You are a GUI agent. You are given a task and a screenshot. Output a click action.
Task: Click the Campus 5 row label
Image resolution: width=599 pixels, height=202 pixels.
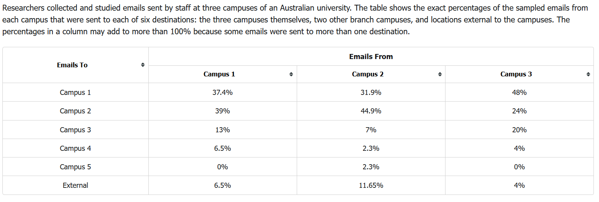tap(75, 167)
